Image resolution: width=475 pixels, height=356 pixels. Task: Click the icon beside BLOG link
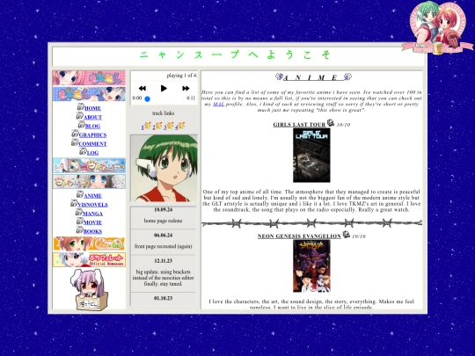(82, 125)
